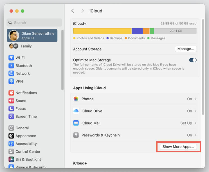209x172 pixels.
Task: Expand iCloud Drive settings chevron
Action: pyautogui.click(x=195, y=111)
